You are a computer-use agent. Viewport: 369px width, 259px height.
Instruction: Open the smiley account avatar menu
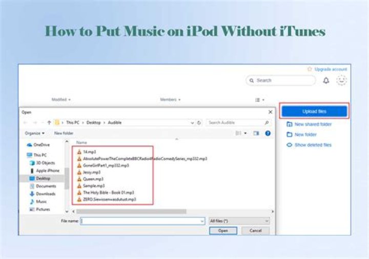tap(341, 80)
